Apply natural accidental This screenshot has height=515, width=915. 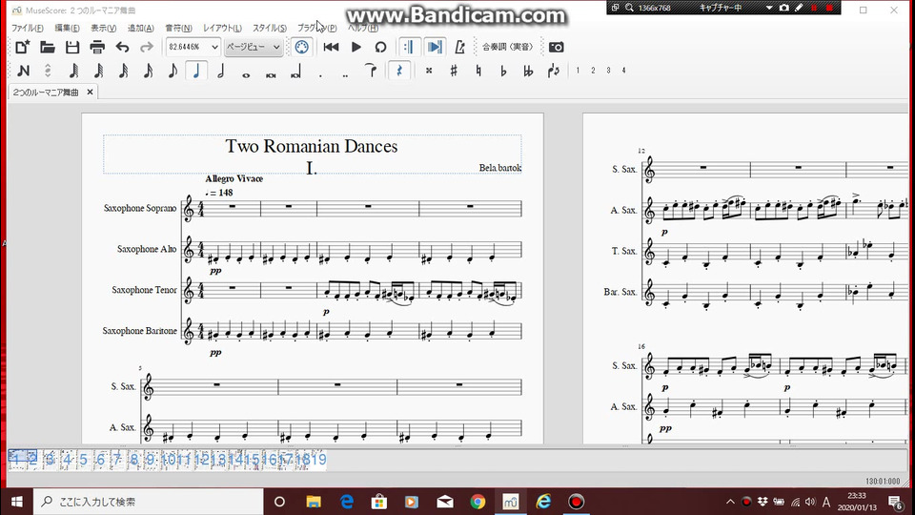click(x=478, y=71)
